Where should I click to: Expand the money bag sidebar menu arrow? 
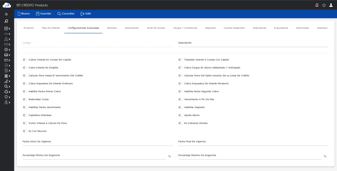click(x=10, y=102)
